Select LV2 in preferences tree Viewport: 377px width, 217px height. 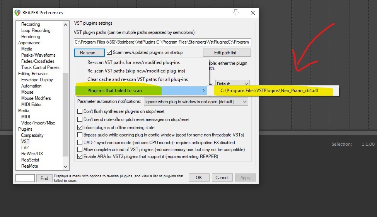(x=25, y=148)
